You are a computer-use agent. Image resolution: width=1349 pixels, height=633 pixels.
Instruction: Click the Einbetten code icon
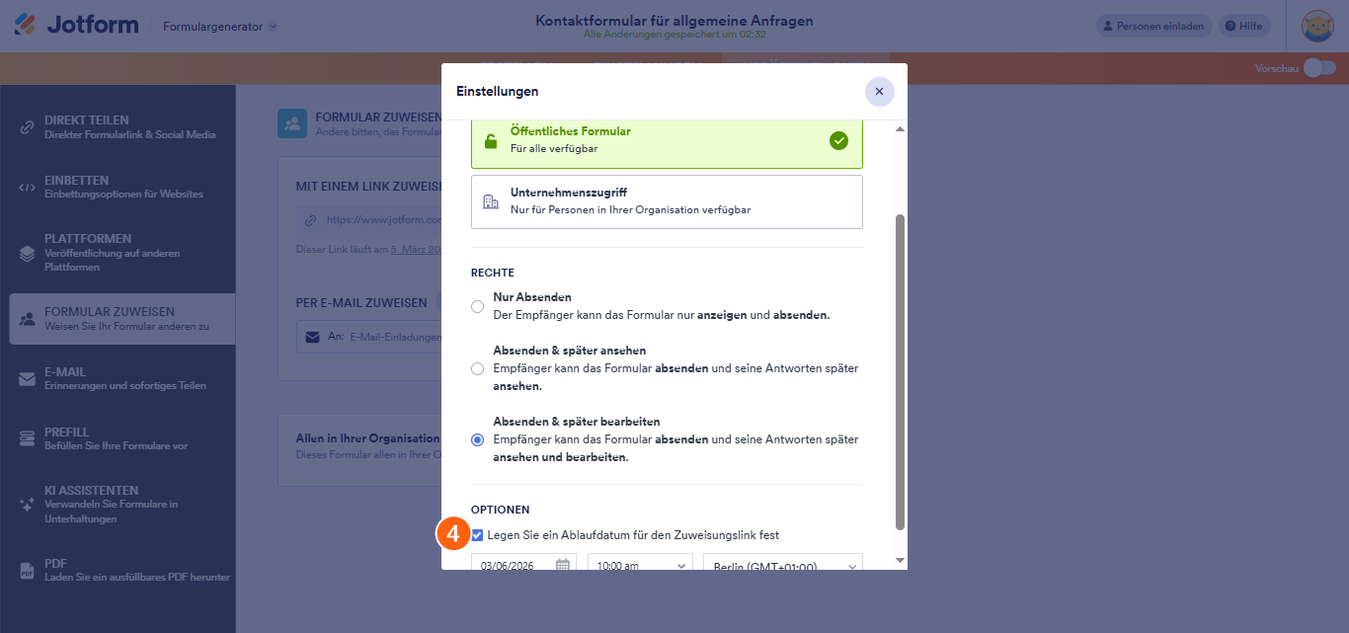click(x=28, y=187)
